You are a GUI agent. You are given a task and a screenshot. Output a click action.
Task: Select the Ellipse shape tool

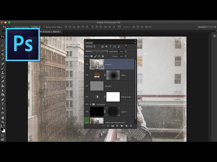click(3, 113)
